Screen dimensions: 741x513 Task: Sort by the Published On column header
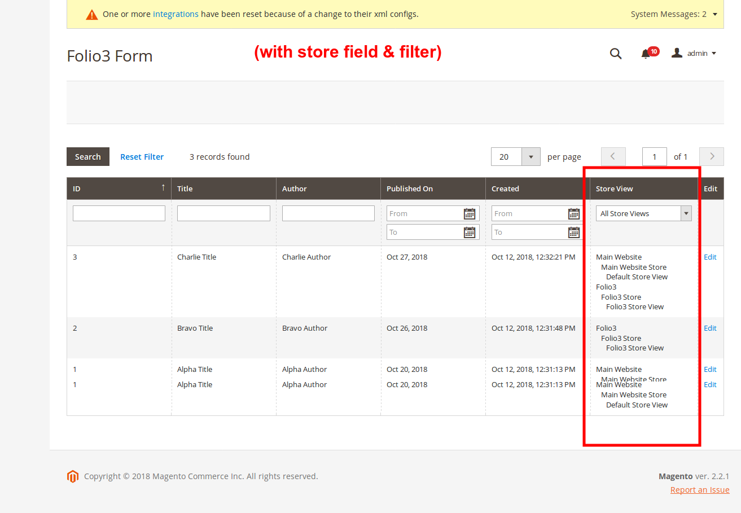pyautogui.click(x=433, y=188)
